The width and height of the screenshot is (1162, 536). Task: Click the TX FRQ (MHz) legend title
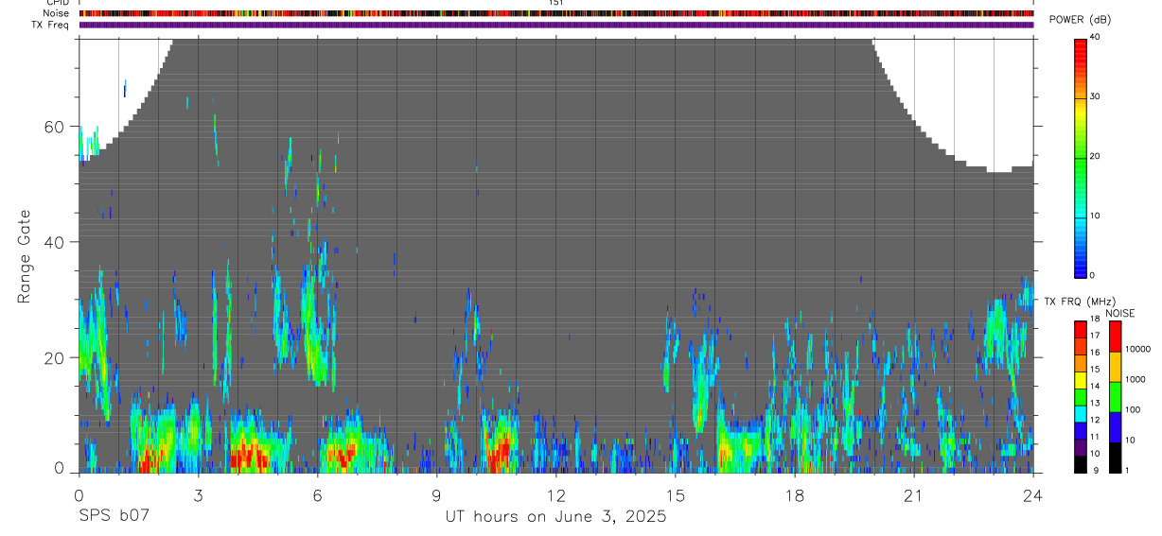click(1068, 302)
